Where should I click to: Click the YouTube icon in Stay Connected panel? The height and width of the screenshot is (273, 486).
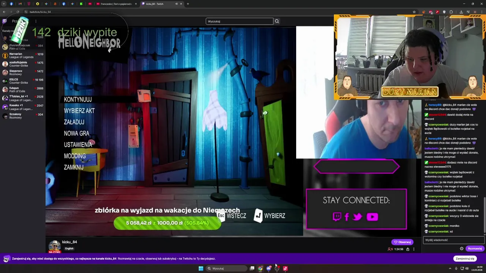tap(372, 217)
